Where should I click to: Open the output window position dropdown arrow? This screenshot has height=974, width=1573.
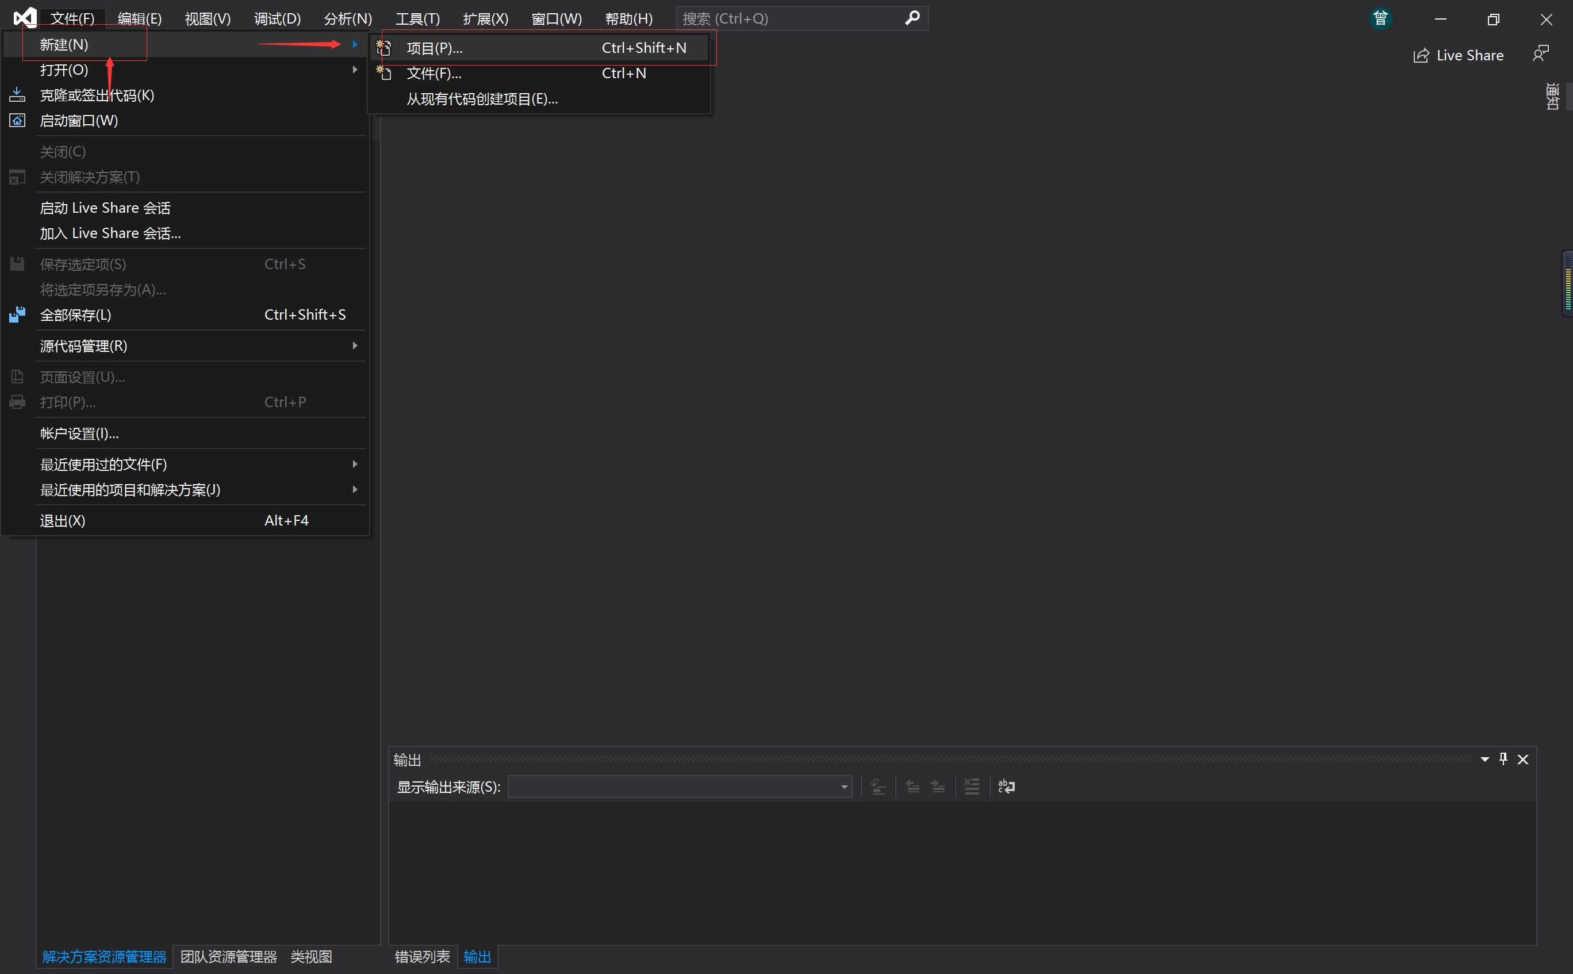click(x=1485, y=760)
